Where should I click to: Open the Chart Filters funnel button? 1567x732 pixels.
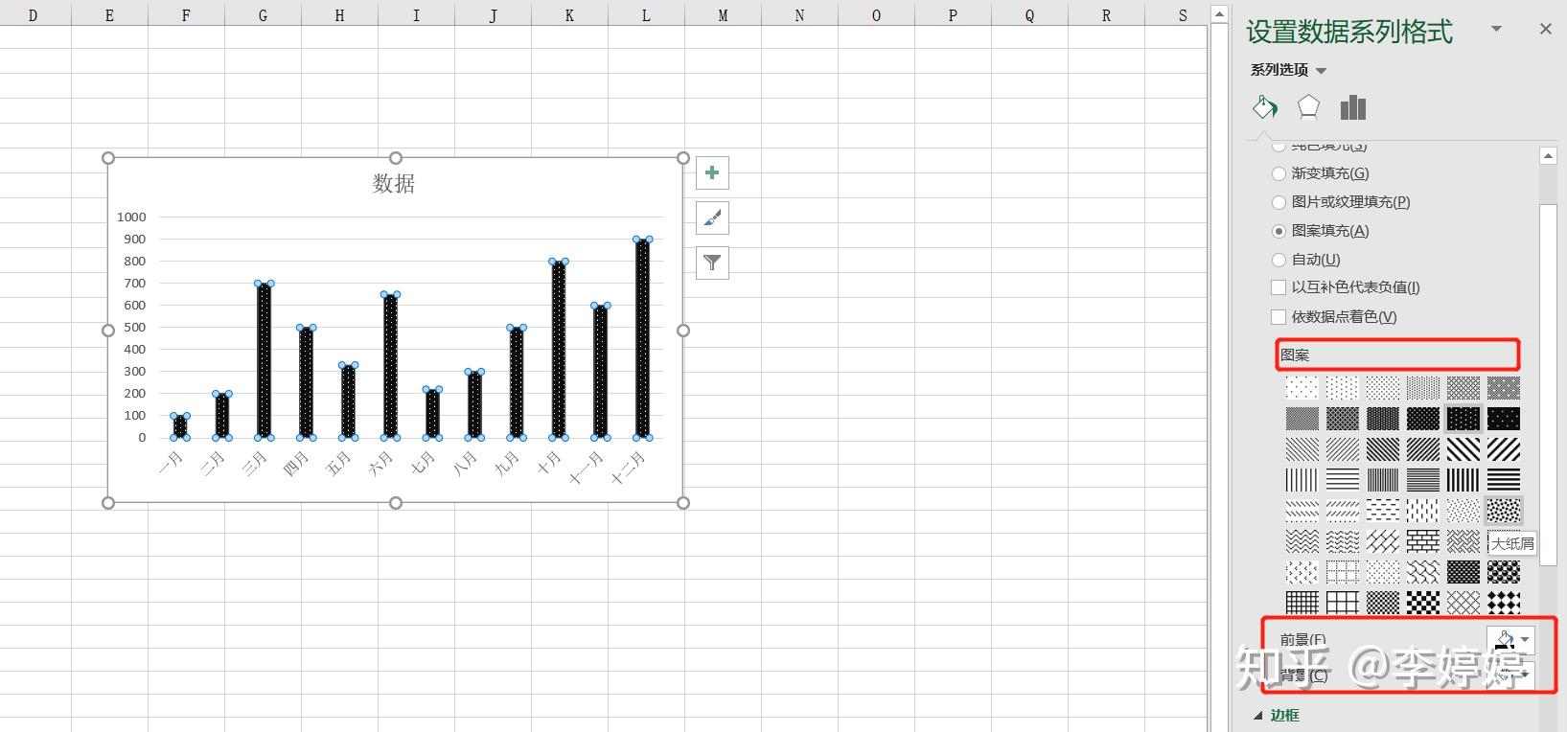point(712,263)
